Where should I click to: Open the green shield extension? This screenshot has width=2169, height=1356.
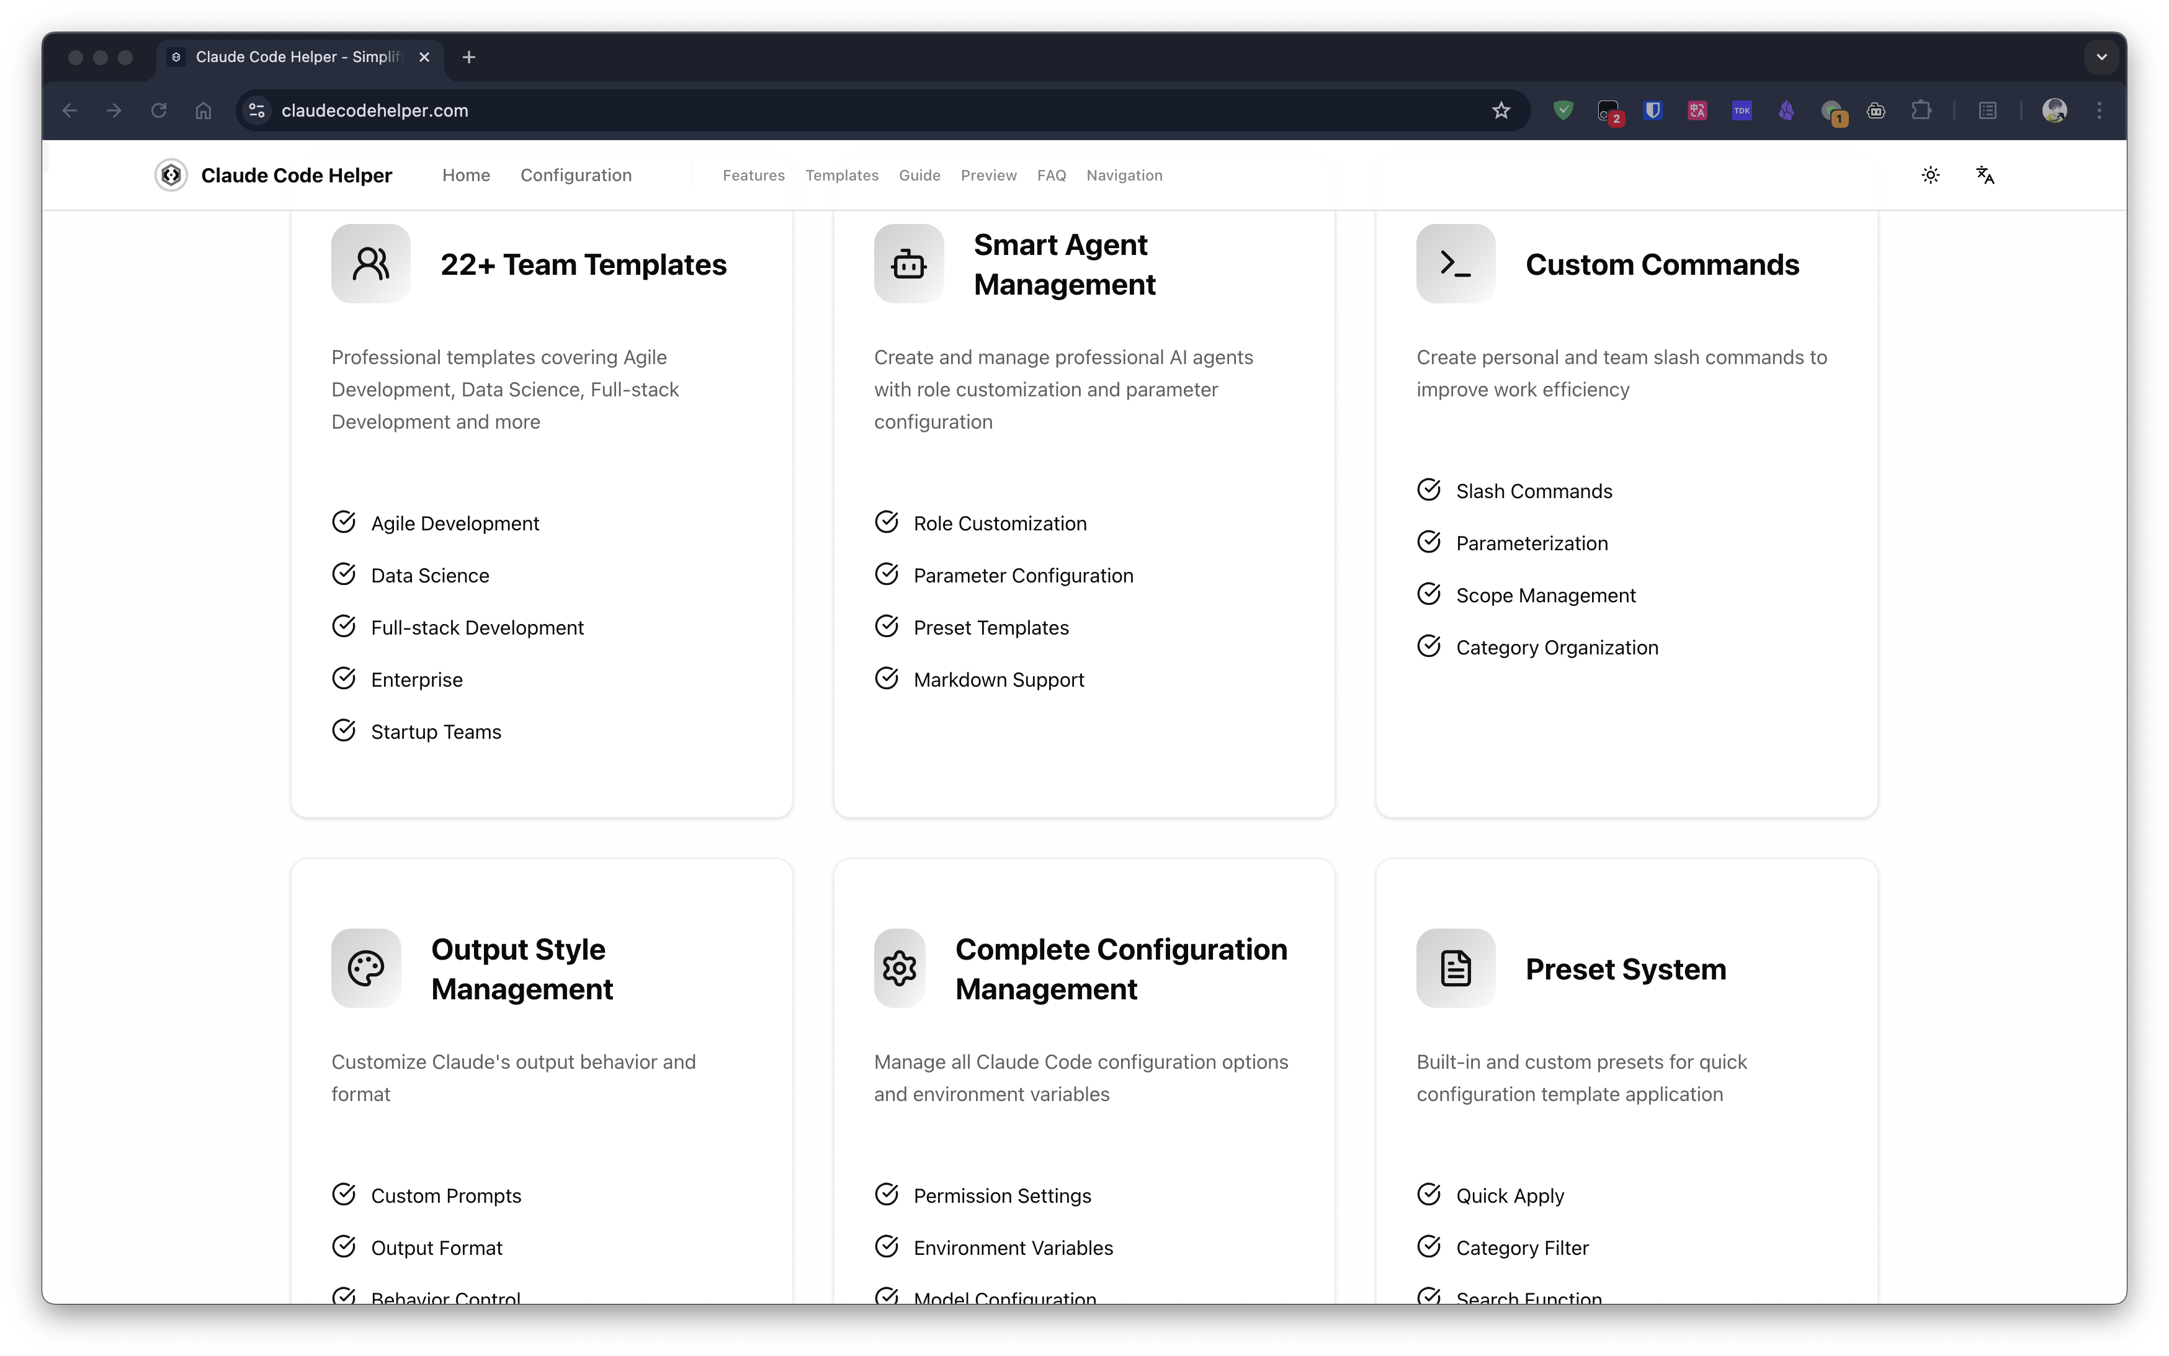(x=1563, y=110)
